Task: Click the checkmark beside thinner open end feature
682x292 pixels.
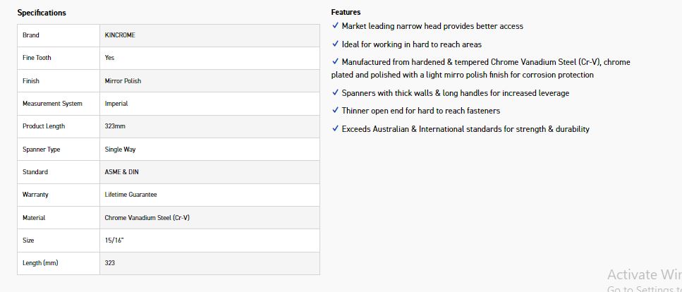Action: click(335, 111)
